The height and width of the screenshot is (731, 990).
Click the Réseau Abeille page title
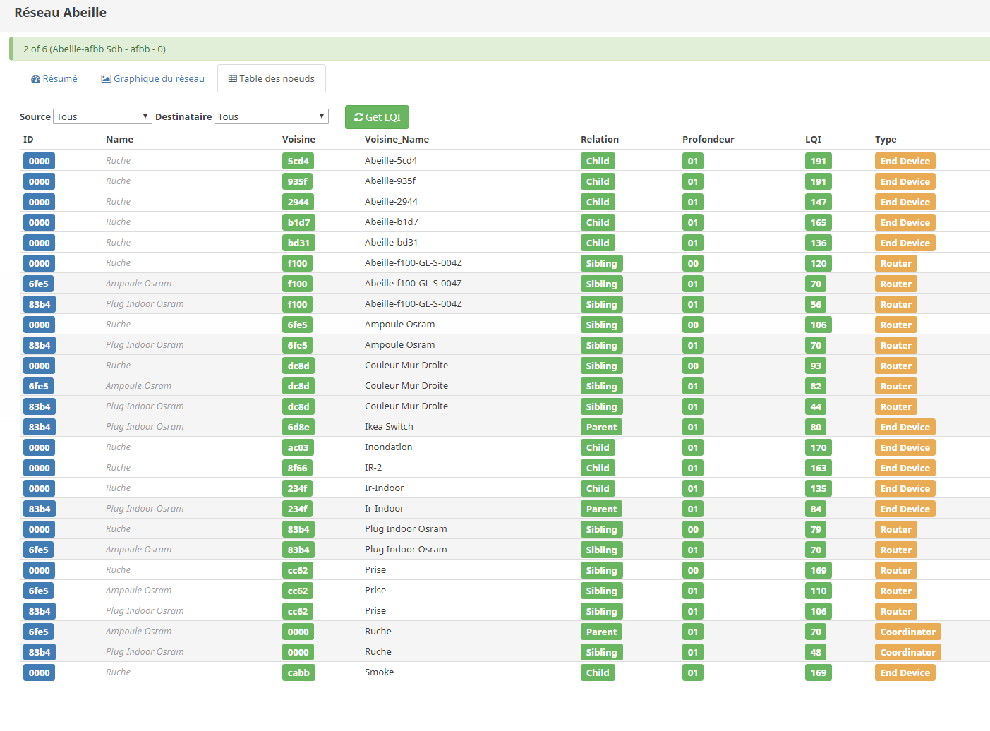[61, 12]
